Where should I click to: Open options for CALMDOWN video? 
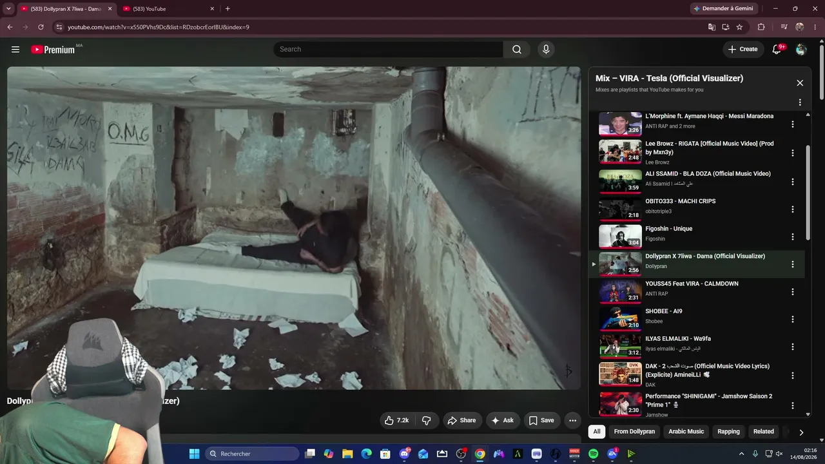coord(793,292)
